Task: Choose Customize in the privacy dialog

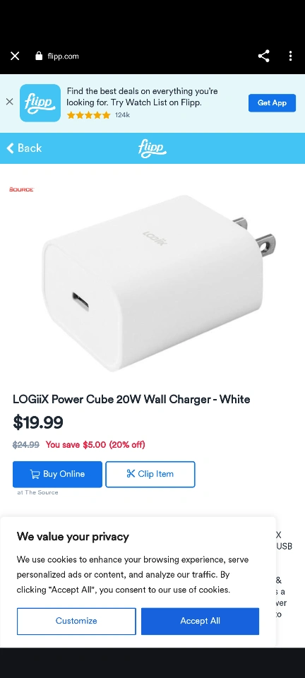Action: pos(76,621)
